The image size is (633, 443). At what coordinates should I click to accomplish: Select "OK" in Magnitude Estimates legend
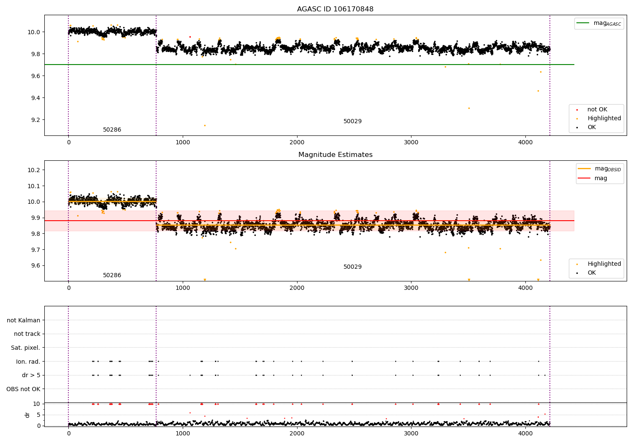point(586,273)
